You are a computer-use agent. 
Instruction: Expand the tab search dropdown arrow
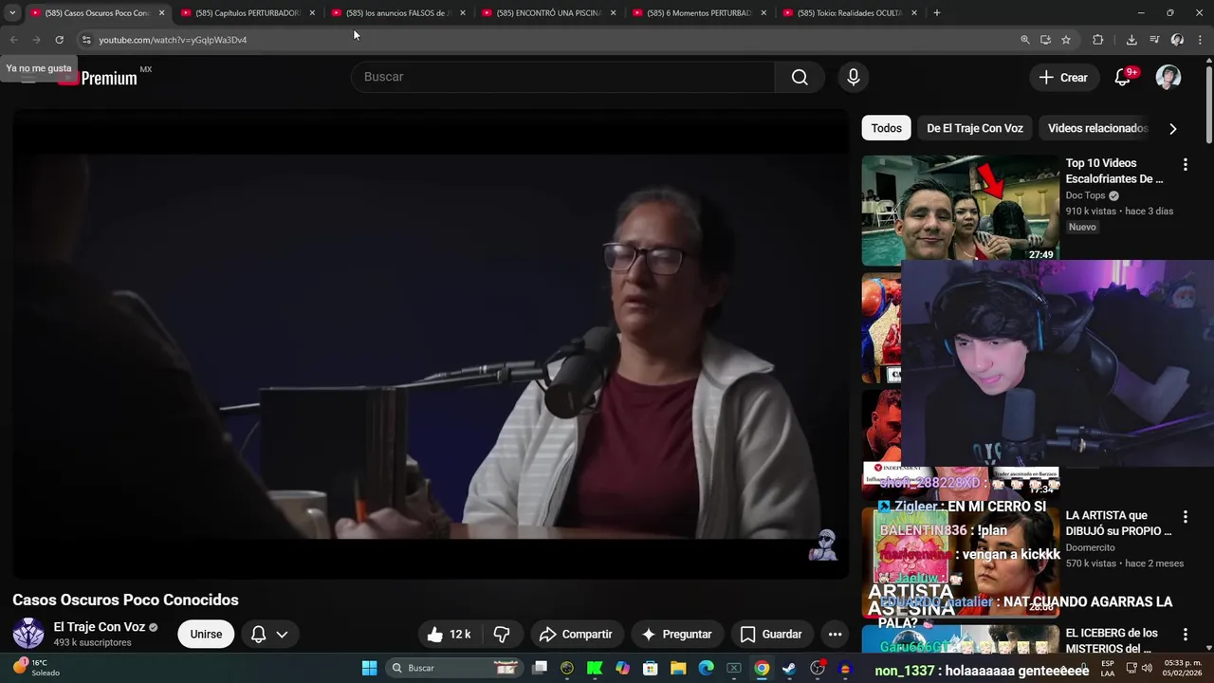(12, 13)
